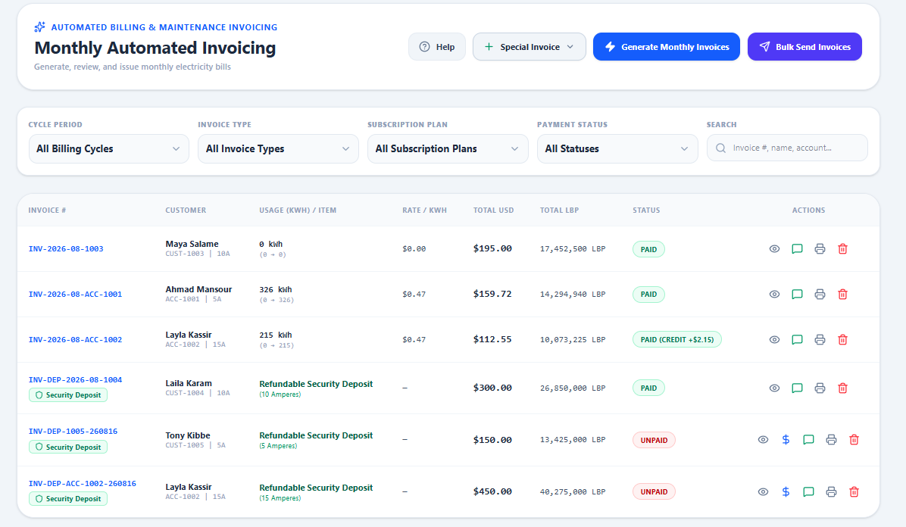Image resolution: width=906 pixels, height=527 pixels.
Task: Print Laila Karam's deposit invoice
Action: point(820,388)
